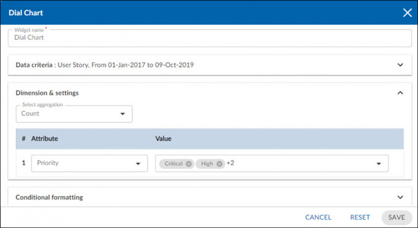418x228 pixels.
Task: Click the Conditional formatting heading
Action: (50, 197)
